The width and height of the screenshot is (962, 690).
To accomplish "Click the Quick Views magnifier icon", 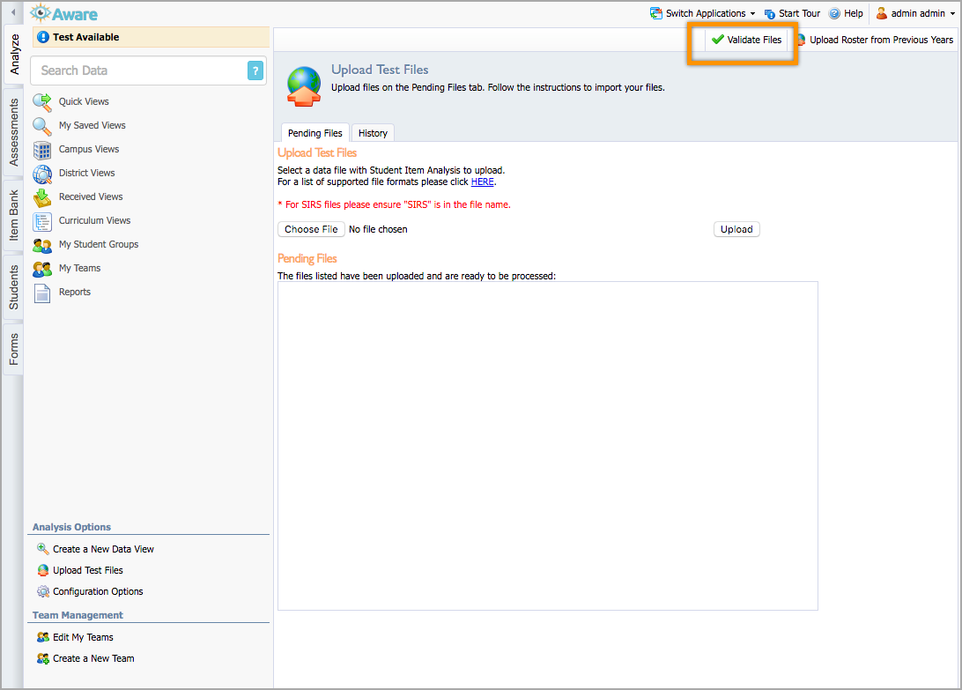I will pos(42,102).
